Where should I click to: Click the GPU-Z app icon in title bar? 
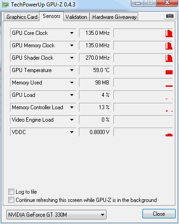[6, 5]
